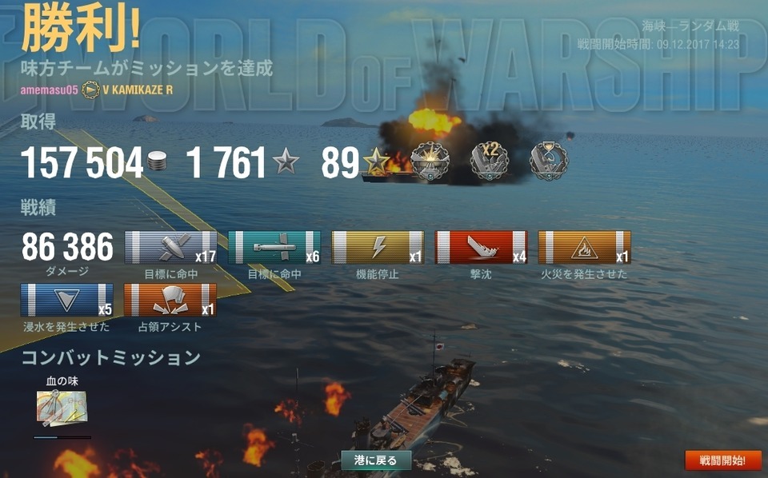Select the main battery hits ribbon x17
This screenshot has width=768, height=478.
coord(171,248)
